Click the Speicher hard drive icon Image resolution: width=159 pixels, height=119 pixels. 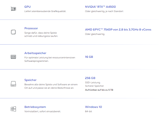click(13, 84)
